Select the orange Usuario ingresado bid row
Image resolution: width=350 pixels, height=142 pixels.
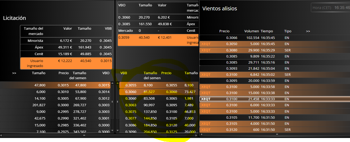tap(66, 63)
